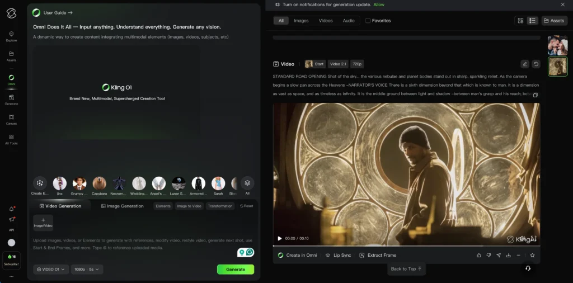Dislike the video with thumbs down
Image resolution: width=573 pixels, height=283 pixels.
click(489, 255)
